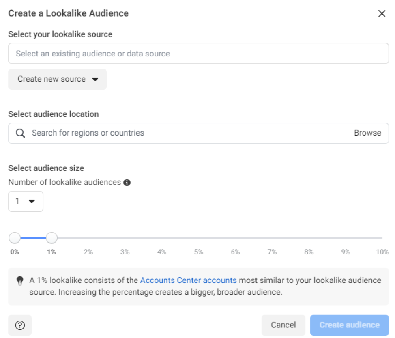Click the 0% slider handle
395x338 pixels.
[x=15, y=238]
